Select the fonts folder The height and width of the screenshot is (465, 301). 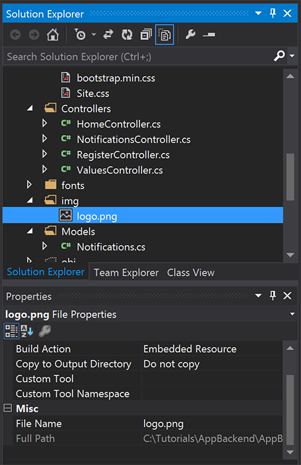(72, 185)
